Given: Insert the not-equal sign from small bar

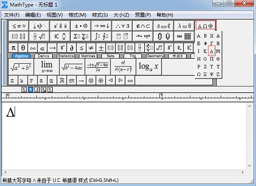Looking at the screenshot, I should [91, 48].
